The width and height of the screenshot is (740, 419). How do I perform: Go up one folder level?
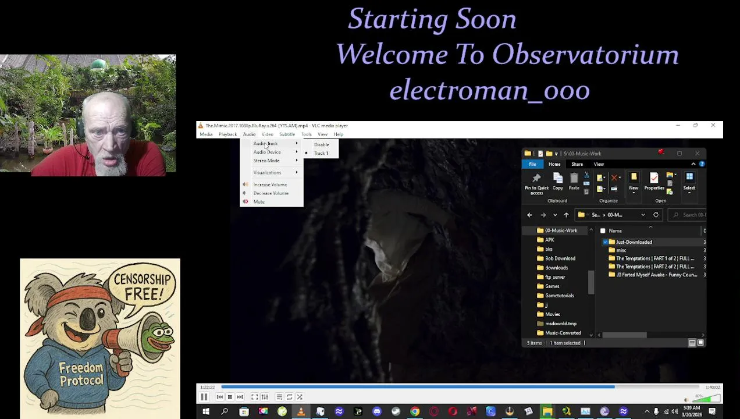[566, 215]
